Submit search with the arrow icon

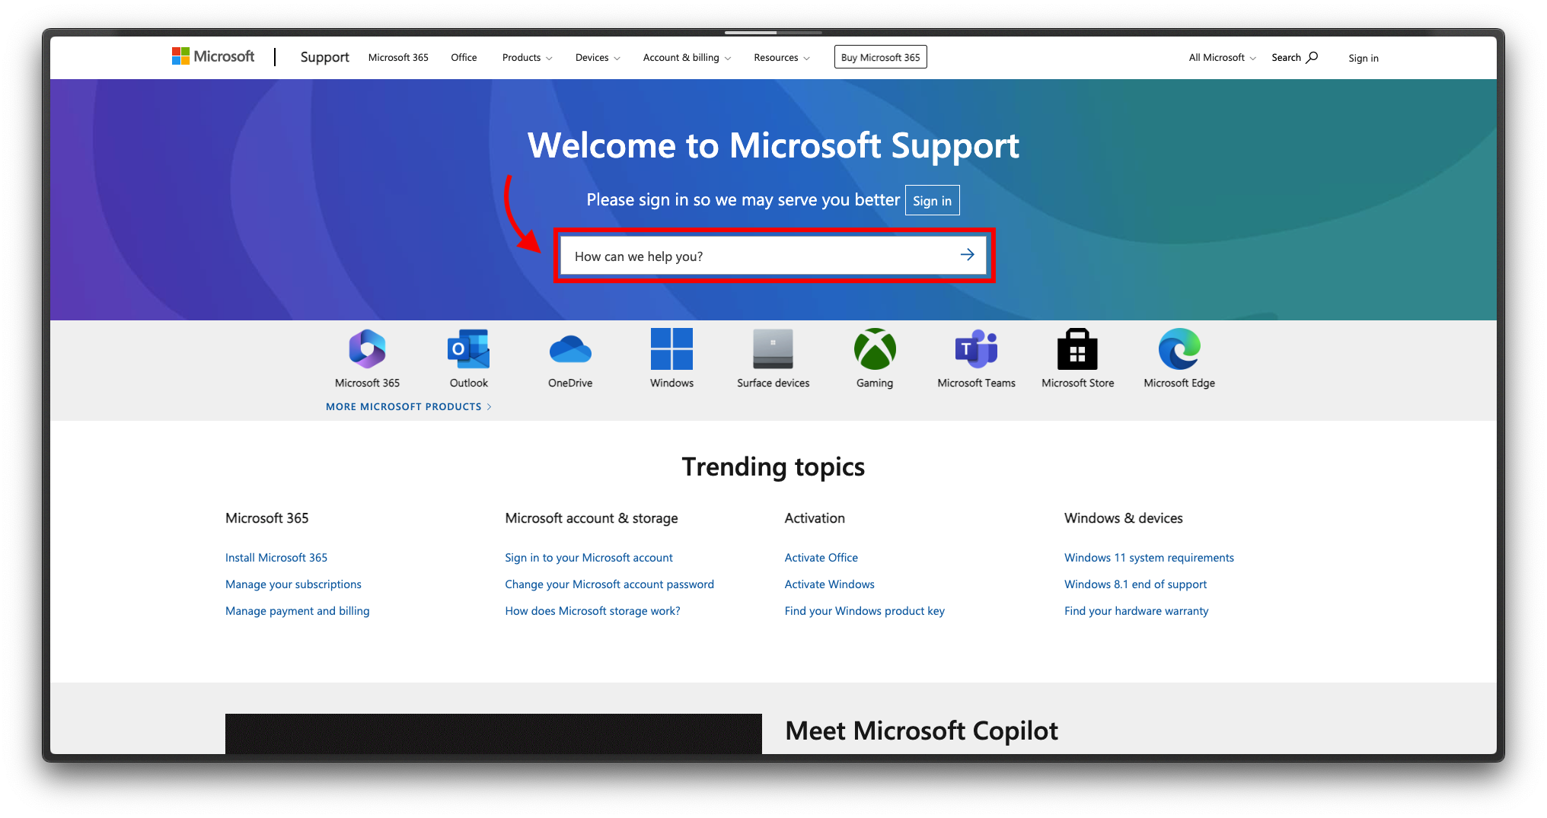tap(968, 255)
